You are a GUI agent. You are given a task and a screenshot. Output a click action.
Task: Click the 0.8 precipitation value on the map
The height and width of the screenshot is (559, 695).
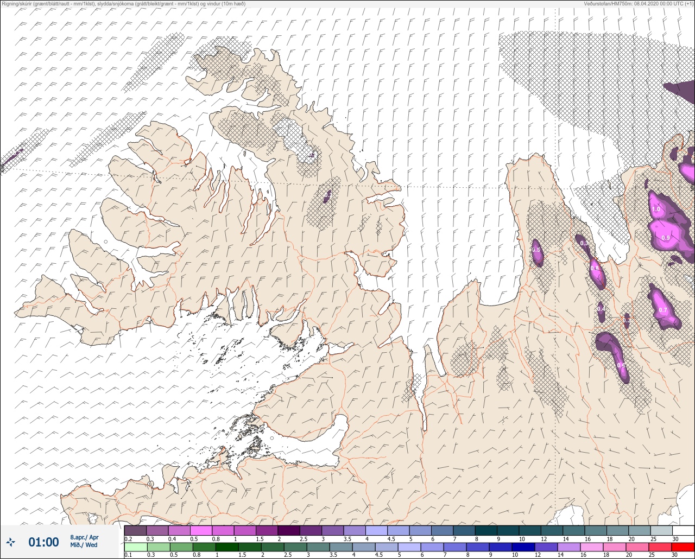(x=595, y=268)
